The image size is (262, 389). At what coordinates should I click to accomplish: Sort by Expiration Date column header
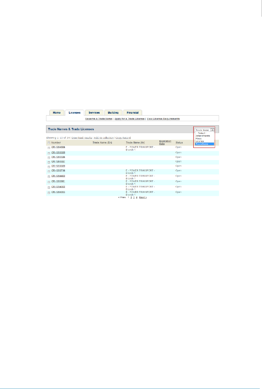(x=165, y=143)
